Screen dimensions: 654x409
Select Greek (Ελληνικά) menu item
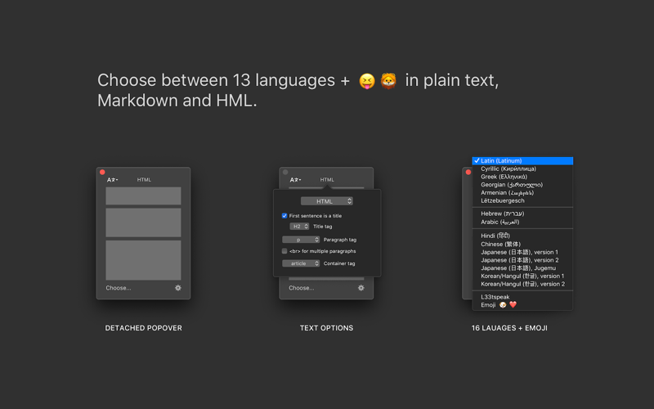click(522, 177)
